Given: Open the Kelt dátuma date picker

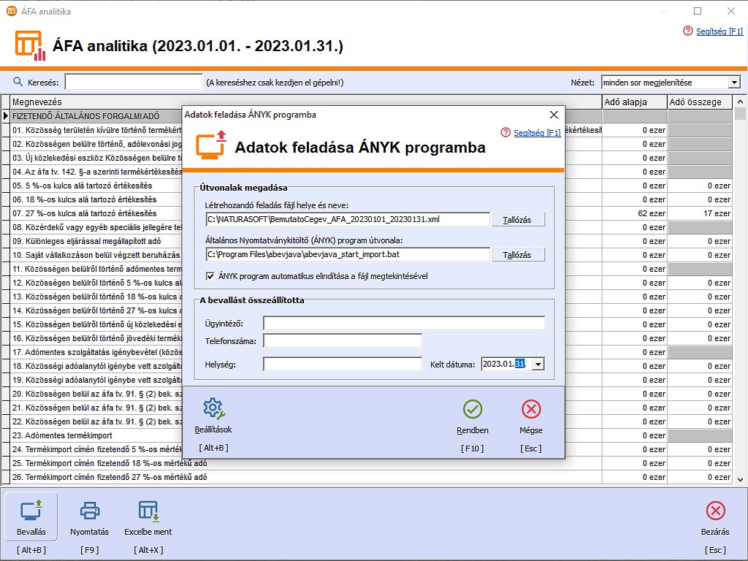Looking at the screenshot, I should (x=538, y=364).
